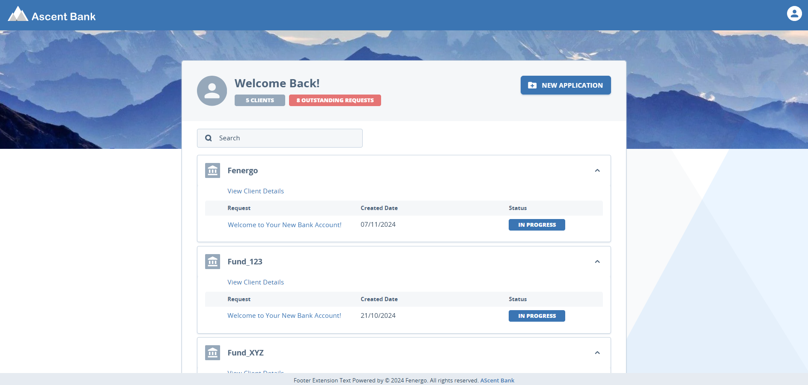Click the welcome avatar icon
Viewport: 808px width, 385px height.
(212, 91)
